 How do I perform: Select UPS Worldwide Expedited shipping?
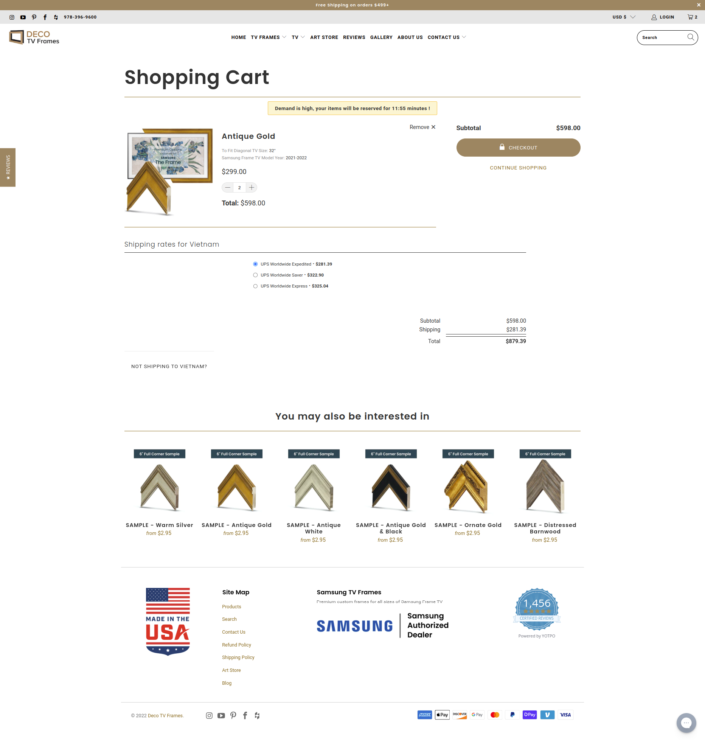coord(255,264)
